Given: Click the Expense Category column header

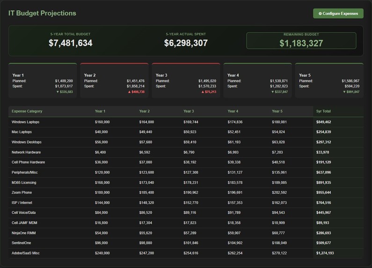Looking at the screenshot, I should 27,111.
